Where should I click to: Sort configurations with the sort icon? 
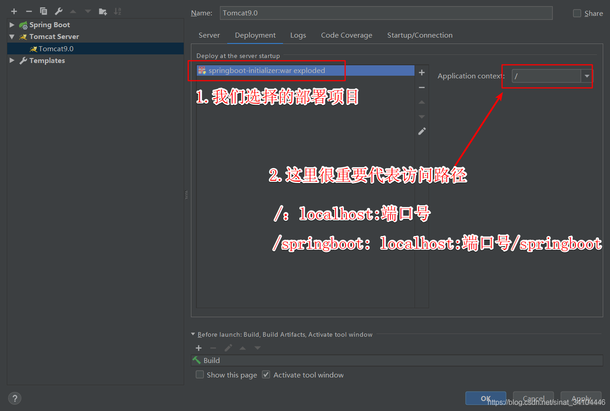click(117, 11)
